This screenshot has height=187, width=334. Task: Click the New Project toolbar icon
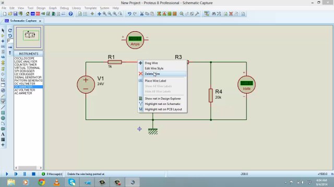pyautogui.click(x=5, y=14)
